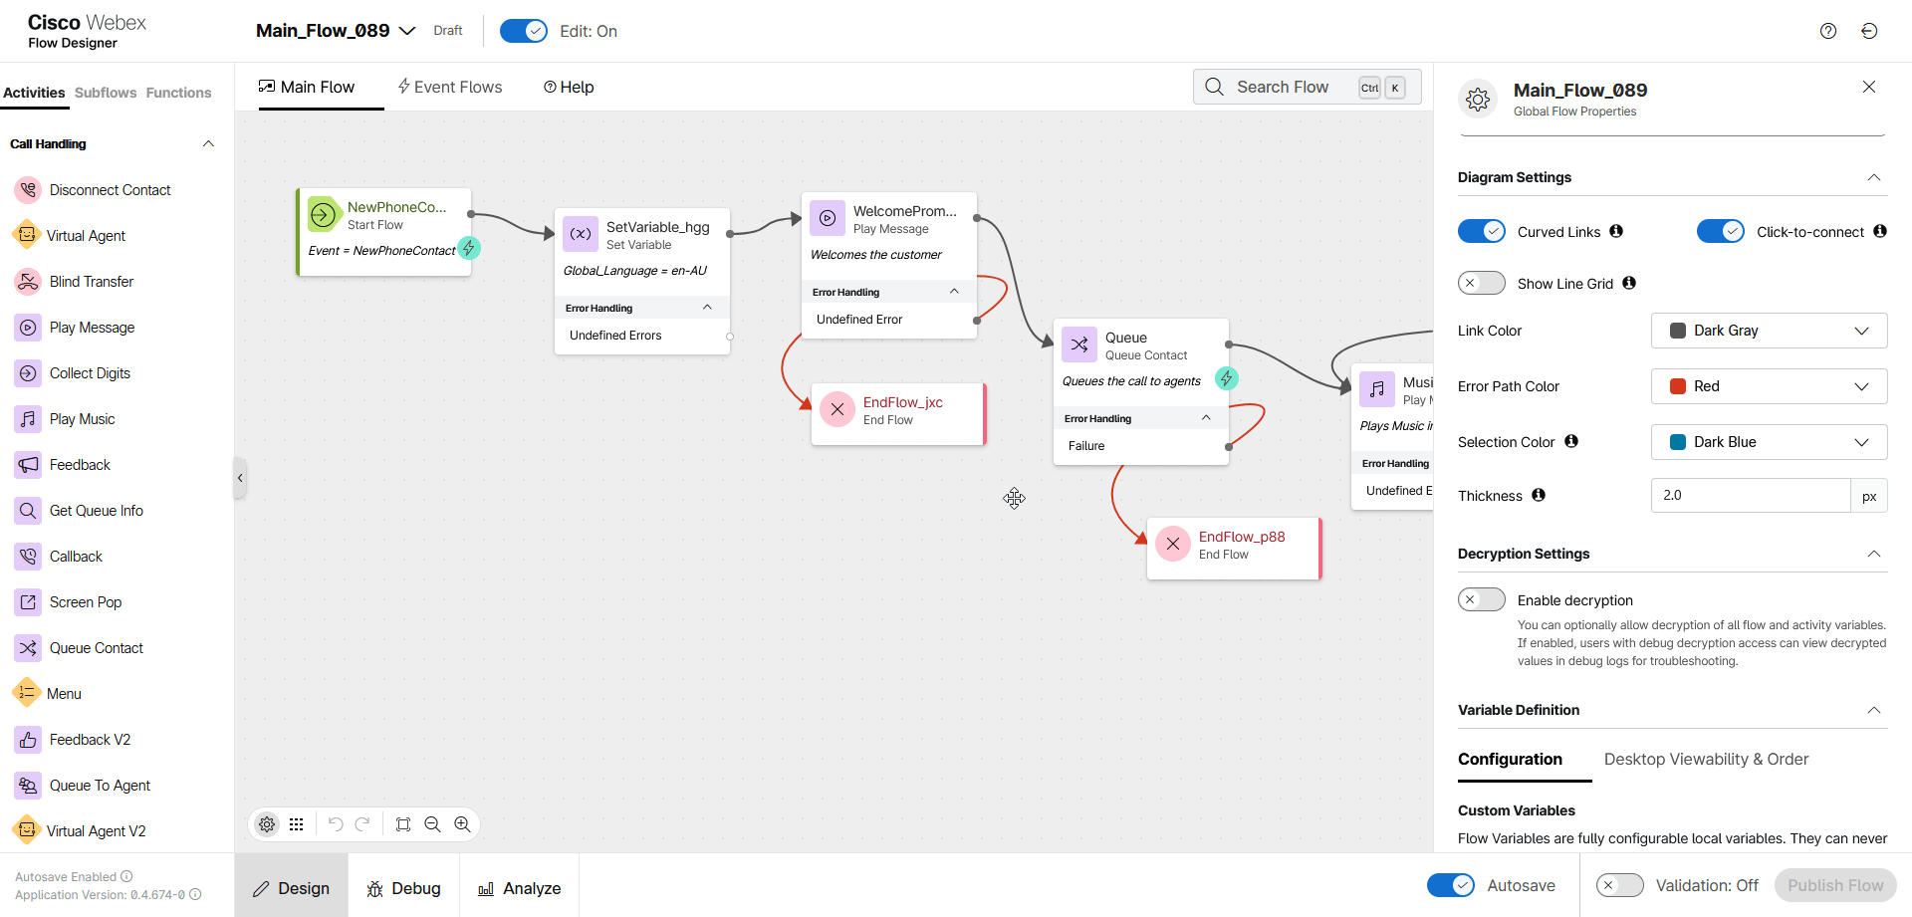
Task: Disable the Curved Links toggle
Action: [x=1482, y=231]
